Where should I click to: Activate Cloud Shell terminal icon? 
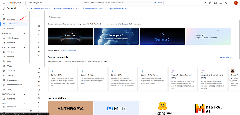215,3
